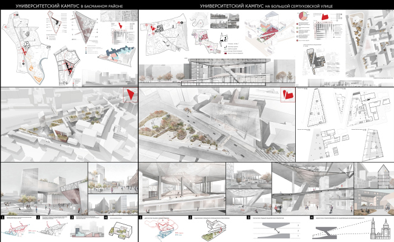
Task: Click the red site shape icon on the right aerial render
Action: pos(288,95)
